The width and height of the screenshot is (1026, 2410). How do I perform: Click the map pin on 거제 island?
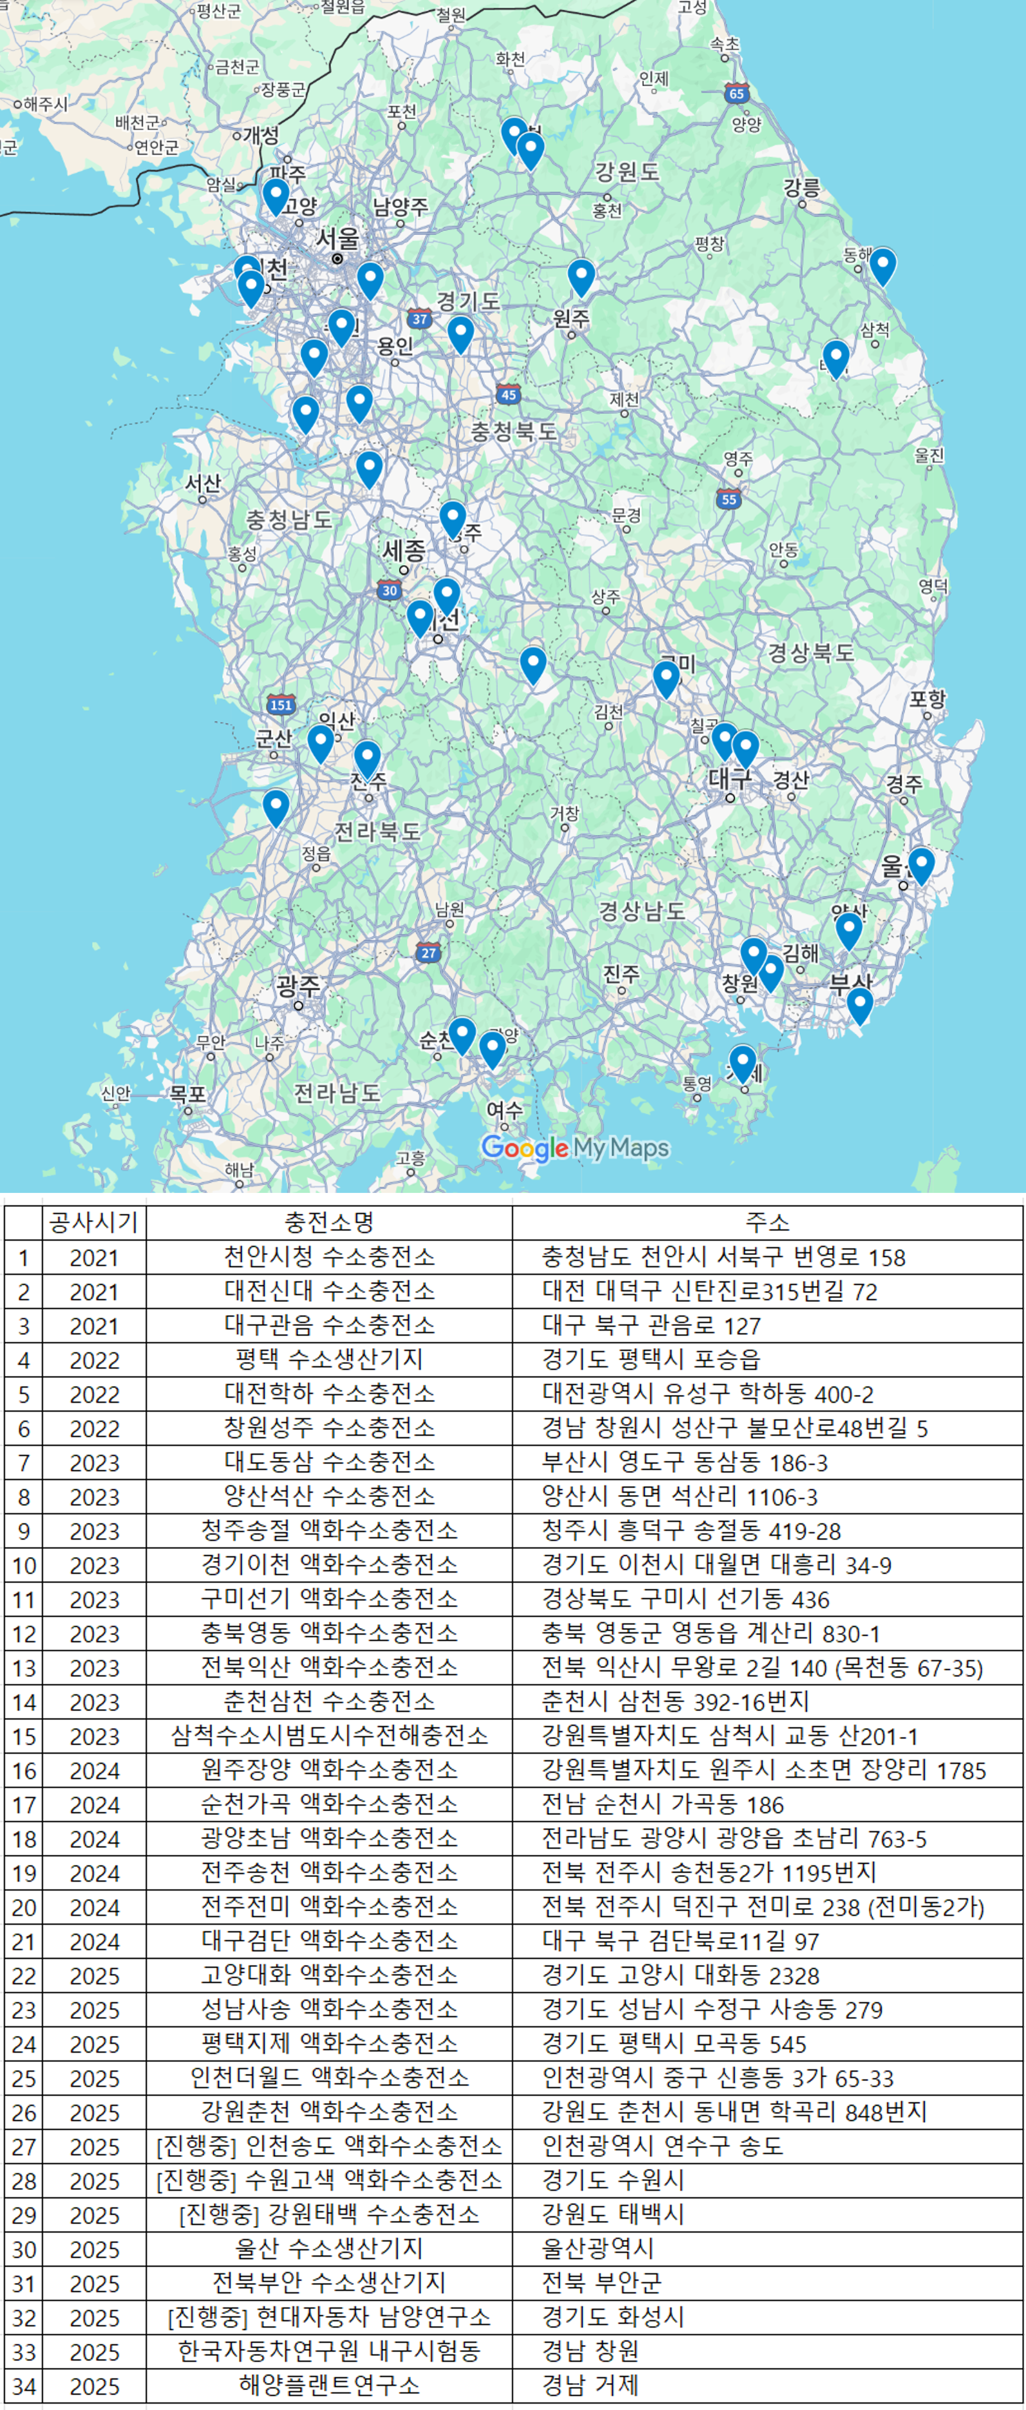pos(742,1065)
